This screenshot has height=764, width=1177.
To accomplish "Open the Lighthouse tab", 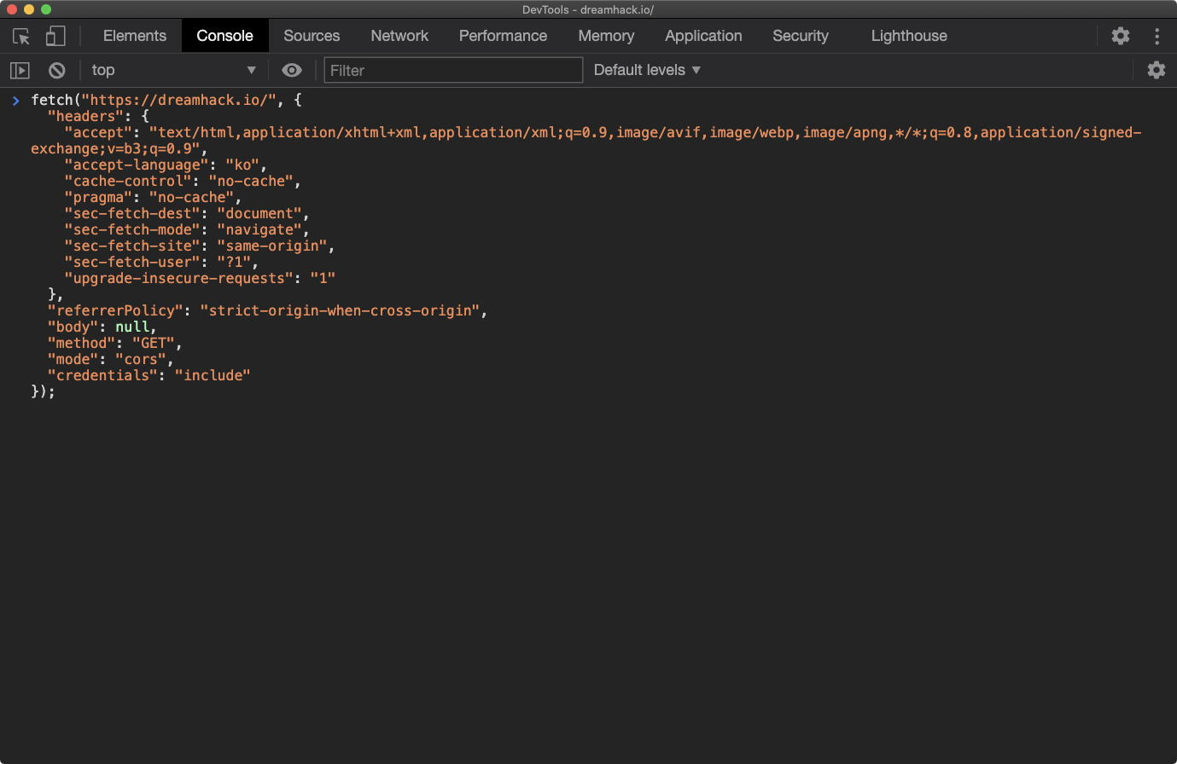I will click(908, 36).
